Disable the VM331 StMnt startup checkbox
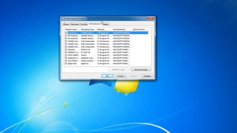Image resolution: width=237 pixels, height=133 pixels. point(66,55)
